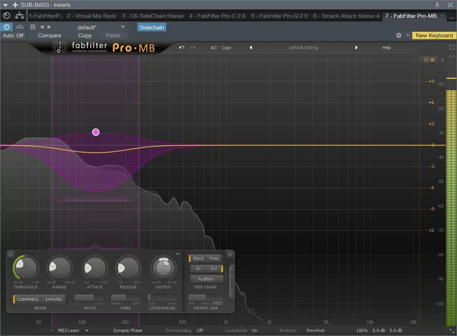The width and height of the screenshot is (457, 336).
Task: Open the 12 dB display range dropdown
Action: (429, 60)
